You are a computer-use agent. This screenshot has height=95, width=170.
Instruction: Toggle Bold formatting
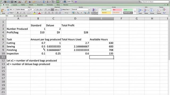tap(18, 13)
